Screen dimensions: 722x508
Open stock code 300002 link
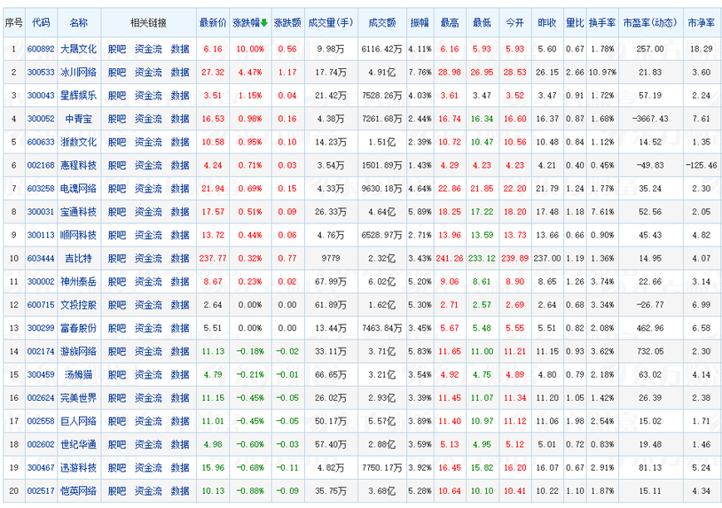coord(41,282)
